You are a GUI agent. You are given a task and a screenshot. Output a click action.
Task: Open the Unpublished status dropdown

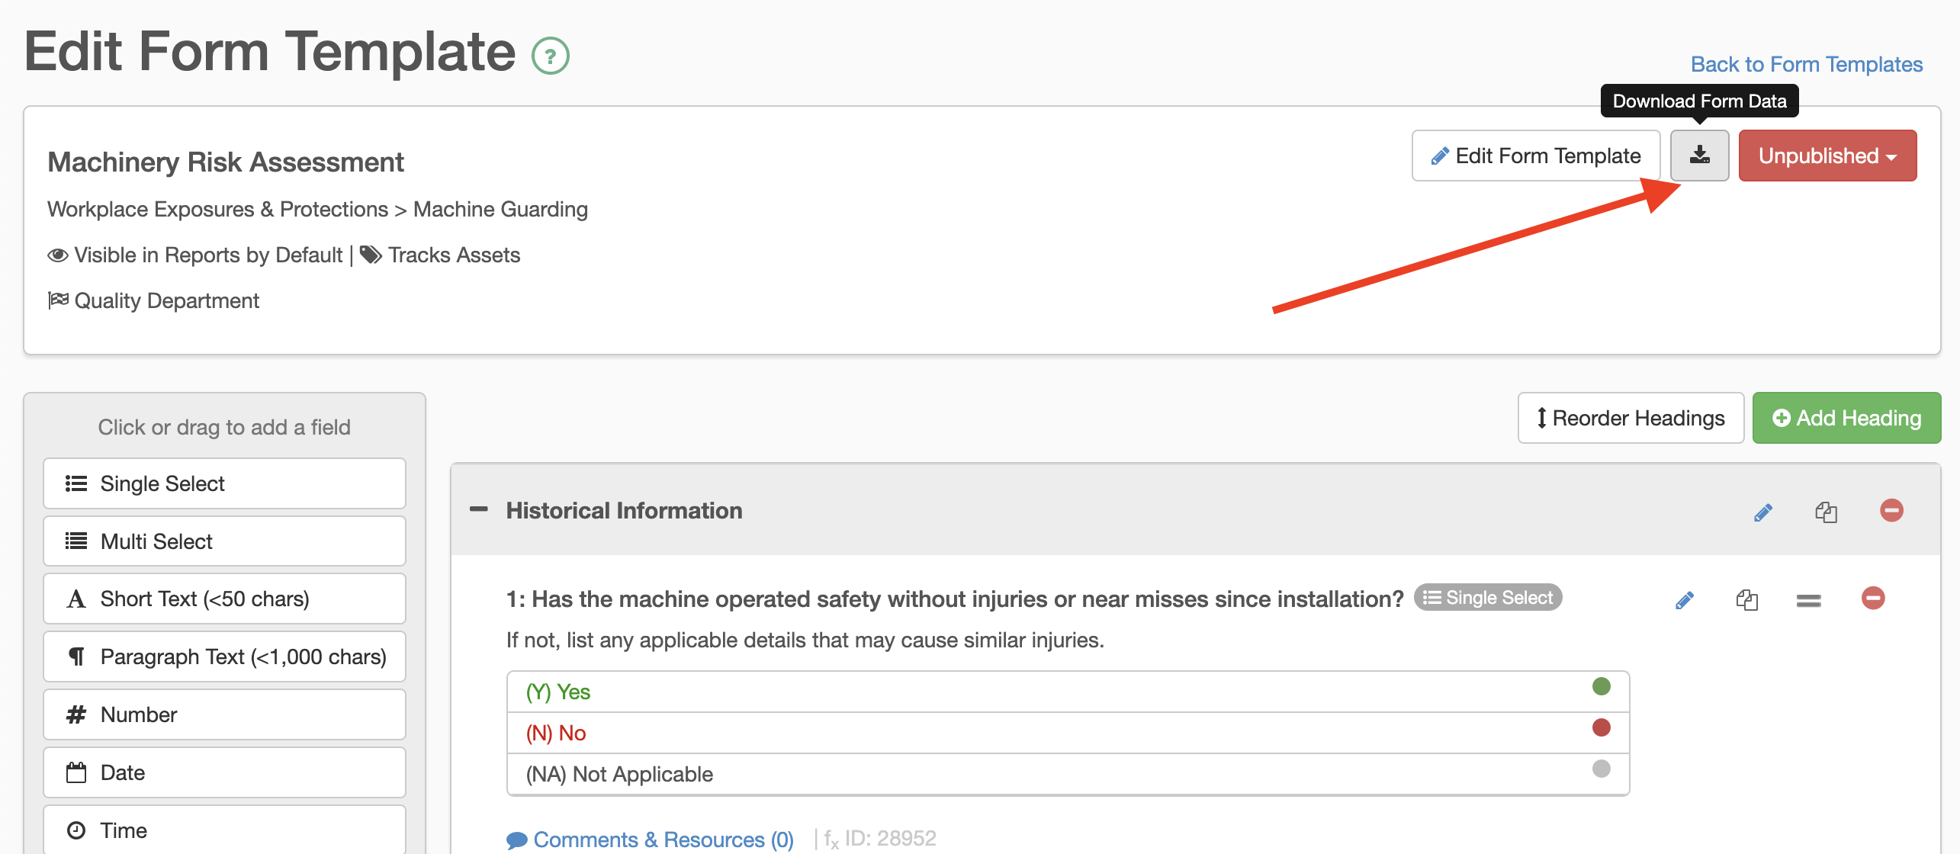1827,156
